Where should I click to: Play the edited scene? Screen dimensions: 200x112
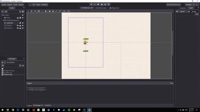click(102, 4)
